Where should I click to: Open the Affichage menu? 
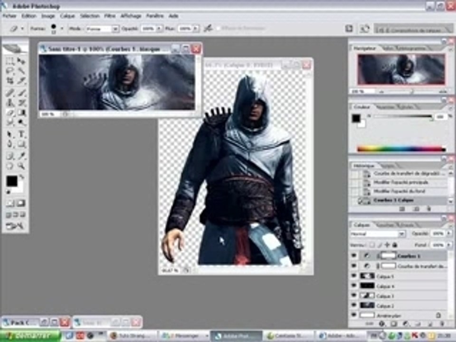[131, 16]
